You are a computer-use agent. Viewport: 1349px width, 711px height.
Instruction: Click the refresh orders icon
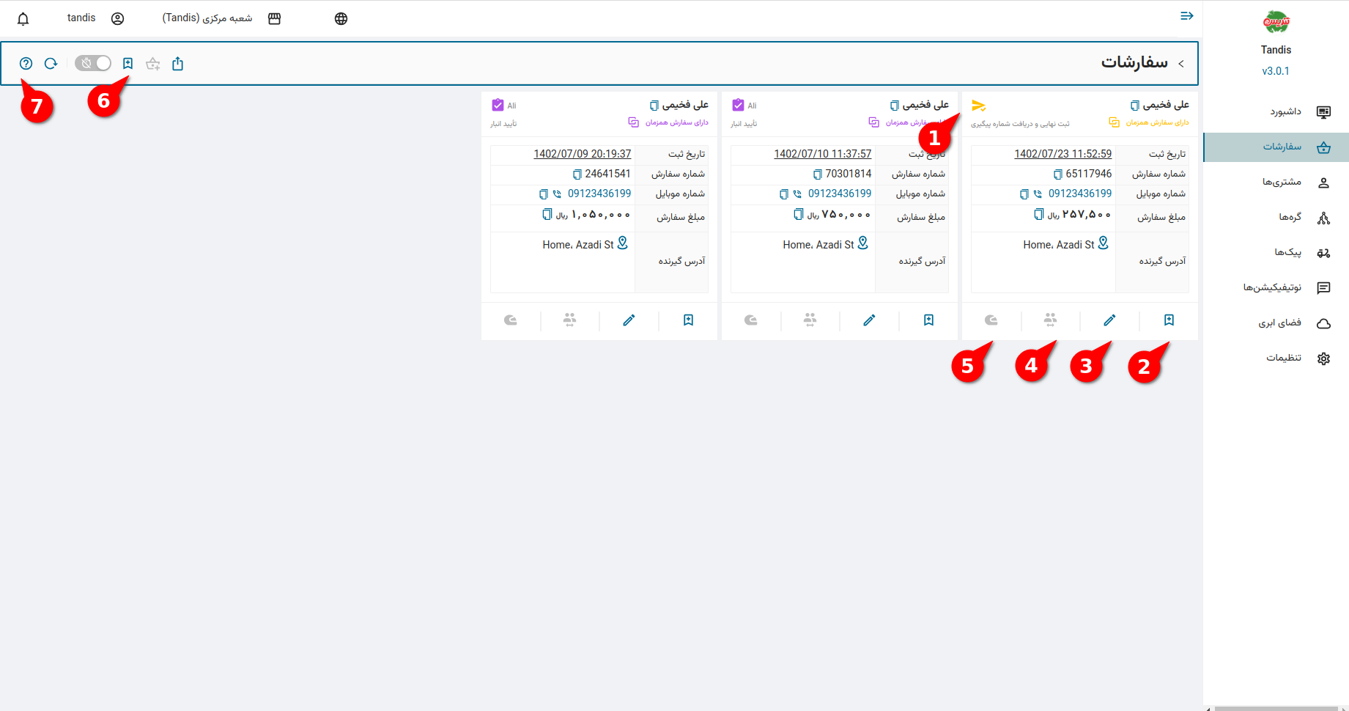coord(51,64)
